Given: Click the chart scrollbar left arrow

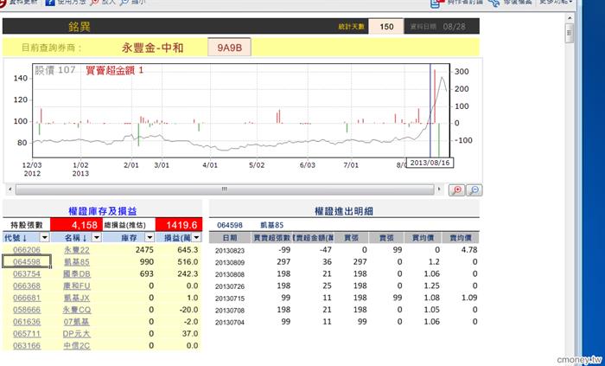Looking at the screenshot, I should [10, 189].
